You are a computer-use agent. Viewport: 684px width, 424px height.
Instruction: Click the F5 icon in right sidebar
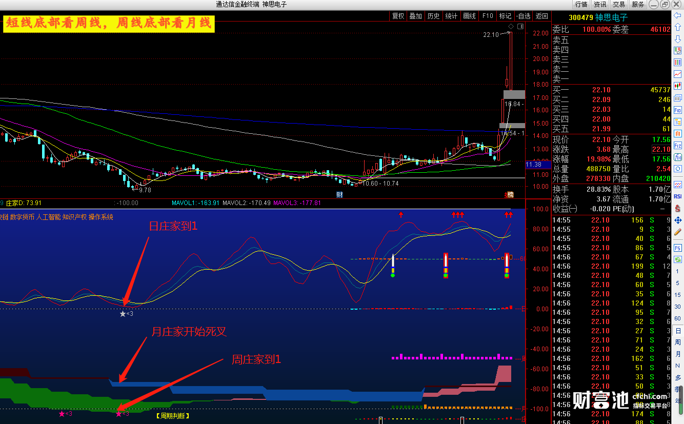click(678, 248)
